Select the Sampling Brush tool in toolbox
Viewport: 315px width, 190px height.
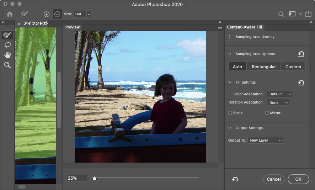(7, 35)
